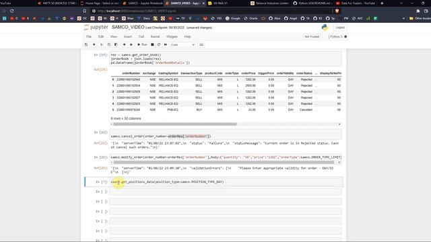This screenshot has width=431, height=242.
Task: Open the Oracle bookmark
Action: [x=251, y=18]
